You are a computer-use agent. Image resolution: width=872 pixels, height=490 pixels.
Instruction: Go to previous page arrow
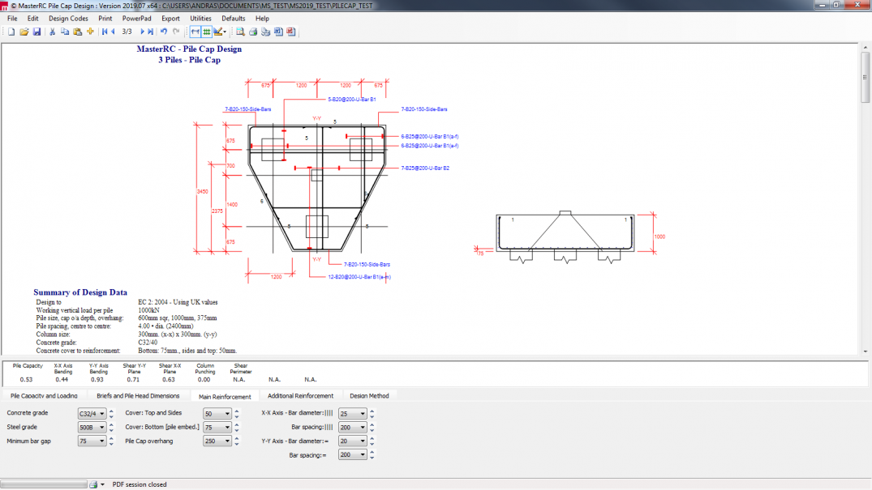pos(113,32)
